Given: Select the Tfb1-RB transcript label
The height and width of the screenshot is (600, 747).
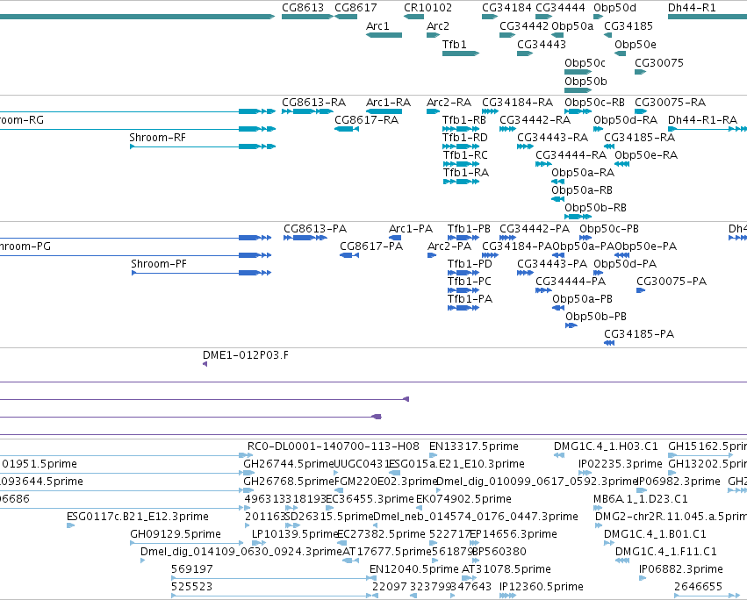Looking at the screenshot, I should click(x=464, y=120).
